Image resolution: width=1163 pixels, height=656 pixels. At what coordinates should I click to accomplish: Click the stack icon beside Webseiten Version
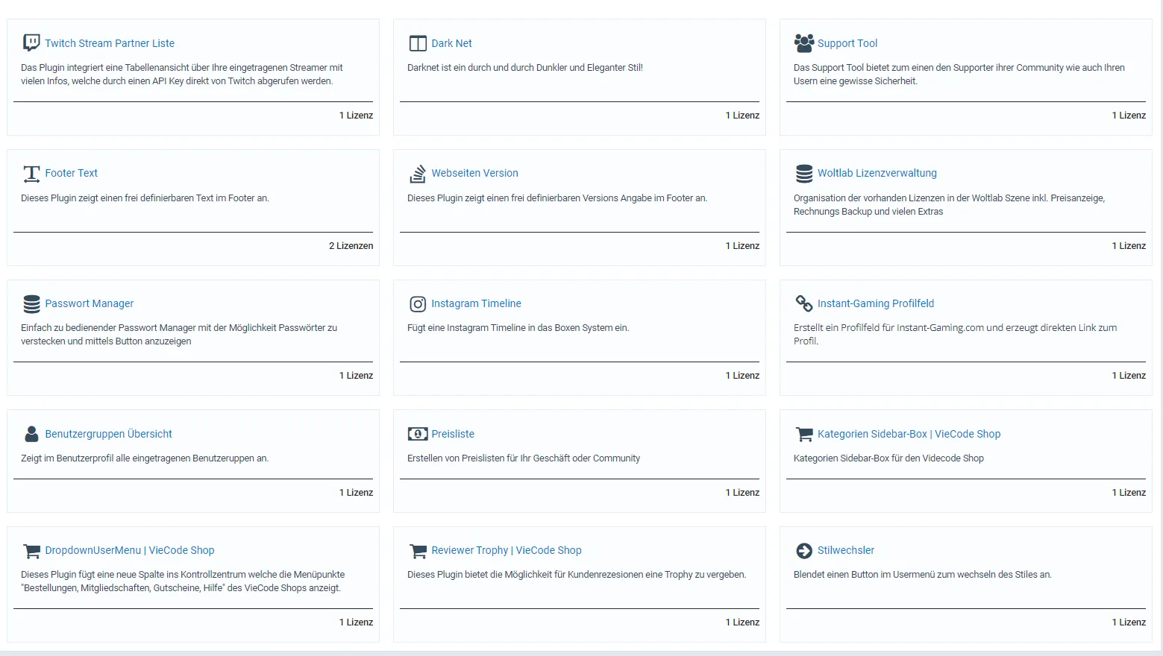point(418,174)
